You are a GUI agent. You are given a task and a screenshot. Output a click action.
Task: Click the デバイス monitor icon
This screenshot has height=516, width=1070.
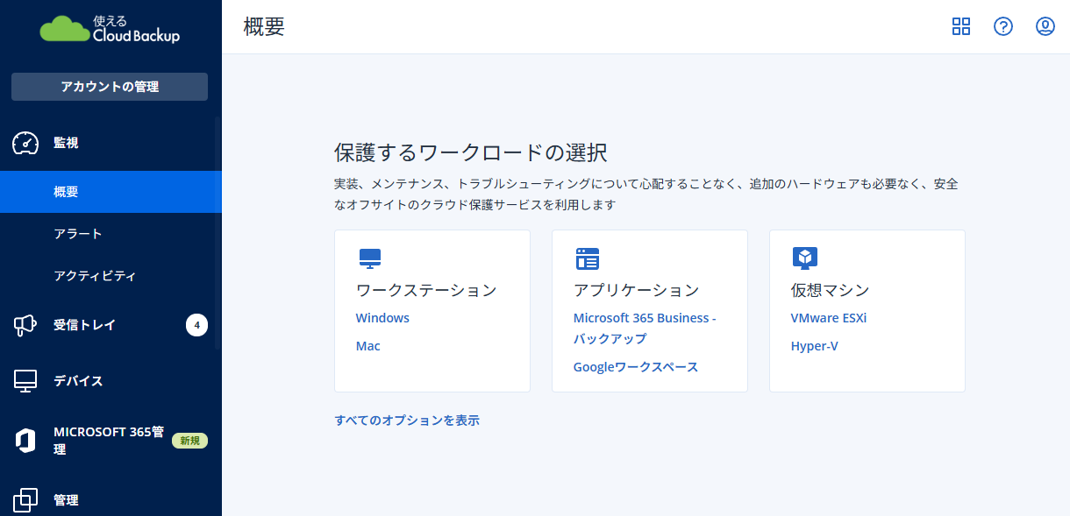pos(25,381)
